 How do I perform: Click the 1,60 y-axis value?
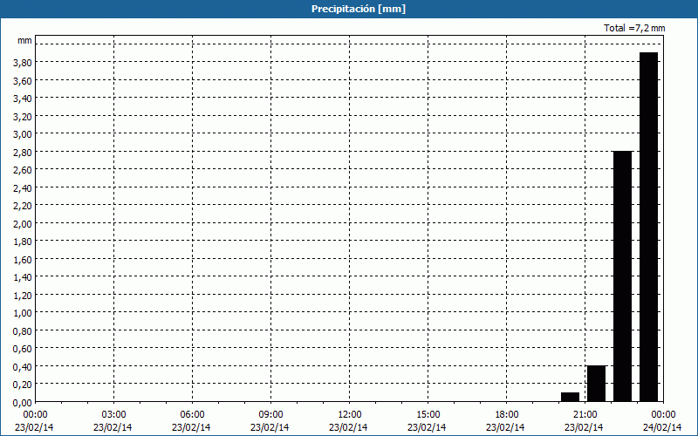pos(23,260)
